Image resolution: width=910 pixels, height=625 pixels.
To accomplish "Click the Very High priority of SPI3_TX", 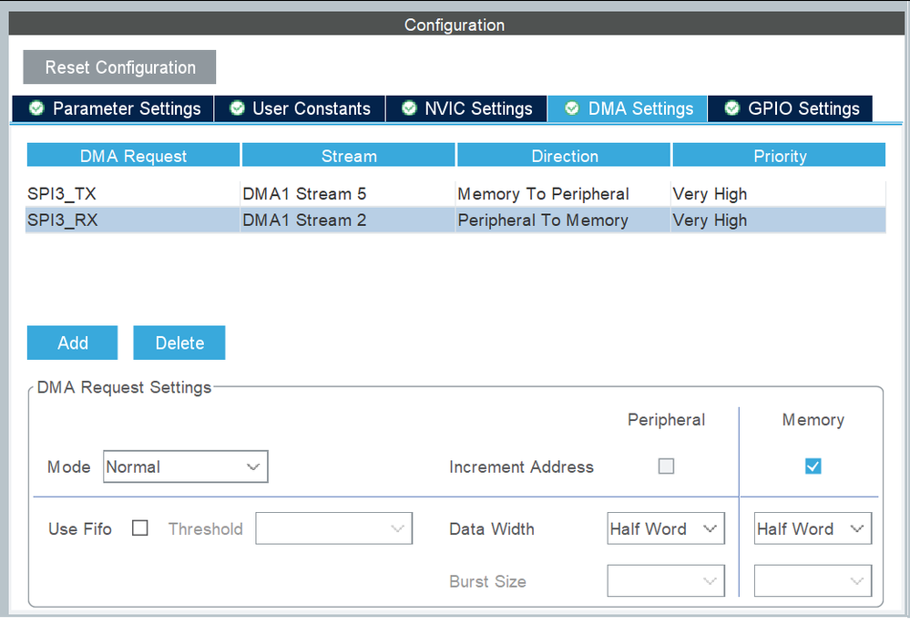I will pyautogui.click(x=778, y=194).
